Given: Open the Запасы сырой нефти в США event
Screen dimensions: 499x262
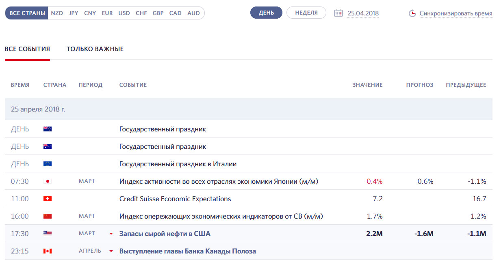Looking at the screenshot, I should point(165,234).
